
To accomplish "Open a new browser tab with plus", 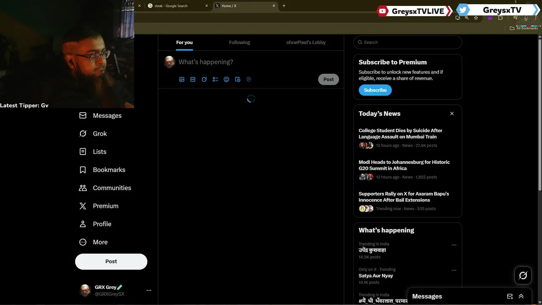I will coord(284,6).
